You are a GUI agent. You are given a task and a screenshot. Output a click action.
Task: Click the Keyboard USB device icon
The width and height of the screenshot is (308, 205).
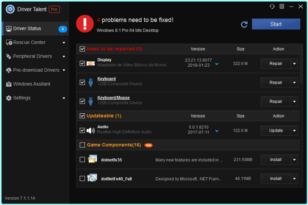tap(91, 82)
